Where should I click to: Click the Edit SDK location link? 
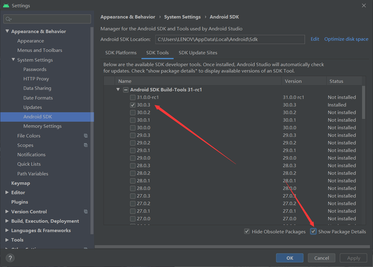(315, 39)
